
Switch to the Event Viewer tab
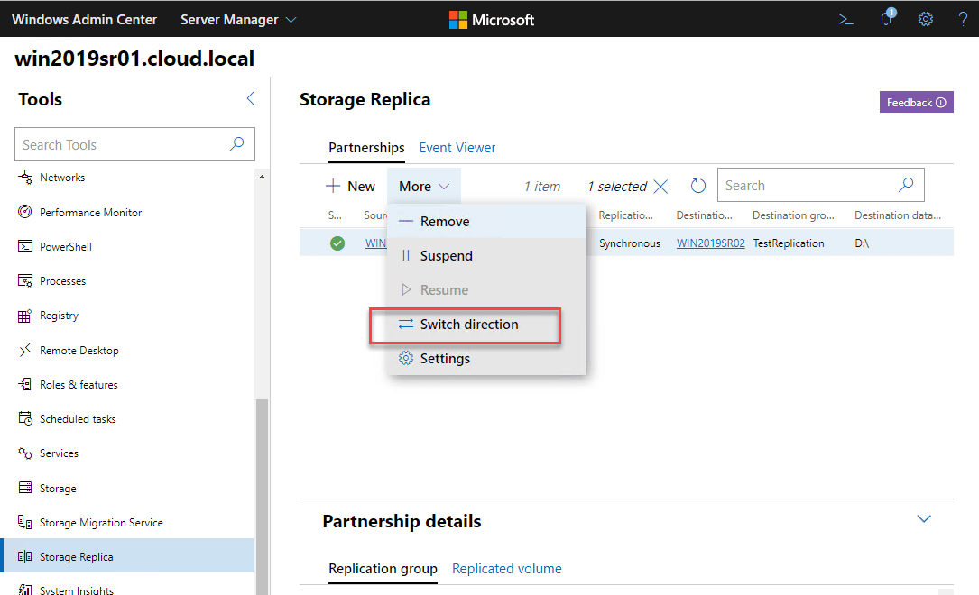[x=457, y=148]
